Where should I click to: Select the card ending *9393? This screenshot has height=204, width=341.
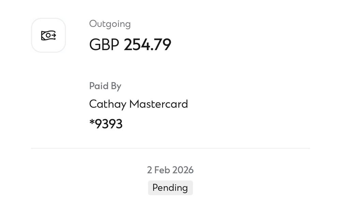point(106,124)
